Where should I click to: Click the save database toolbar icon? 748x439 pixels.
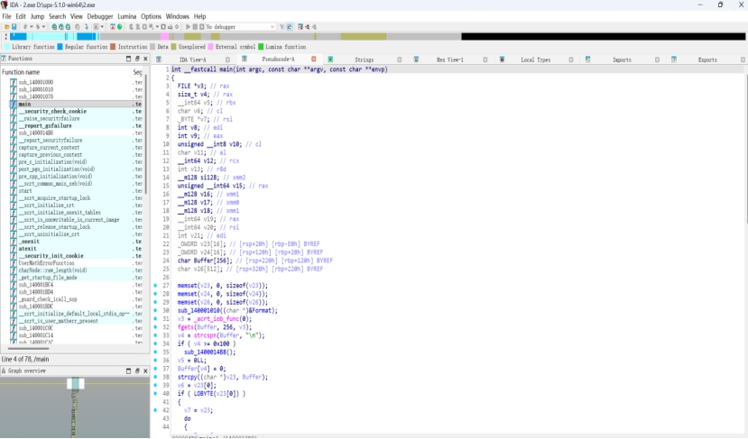click(x=14, y=27)
